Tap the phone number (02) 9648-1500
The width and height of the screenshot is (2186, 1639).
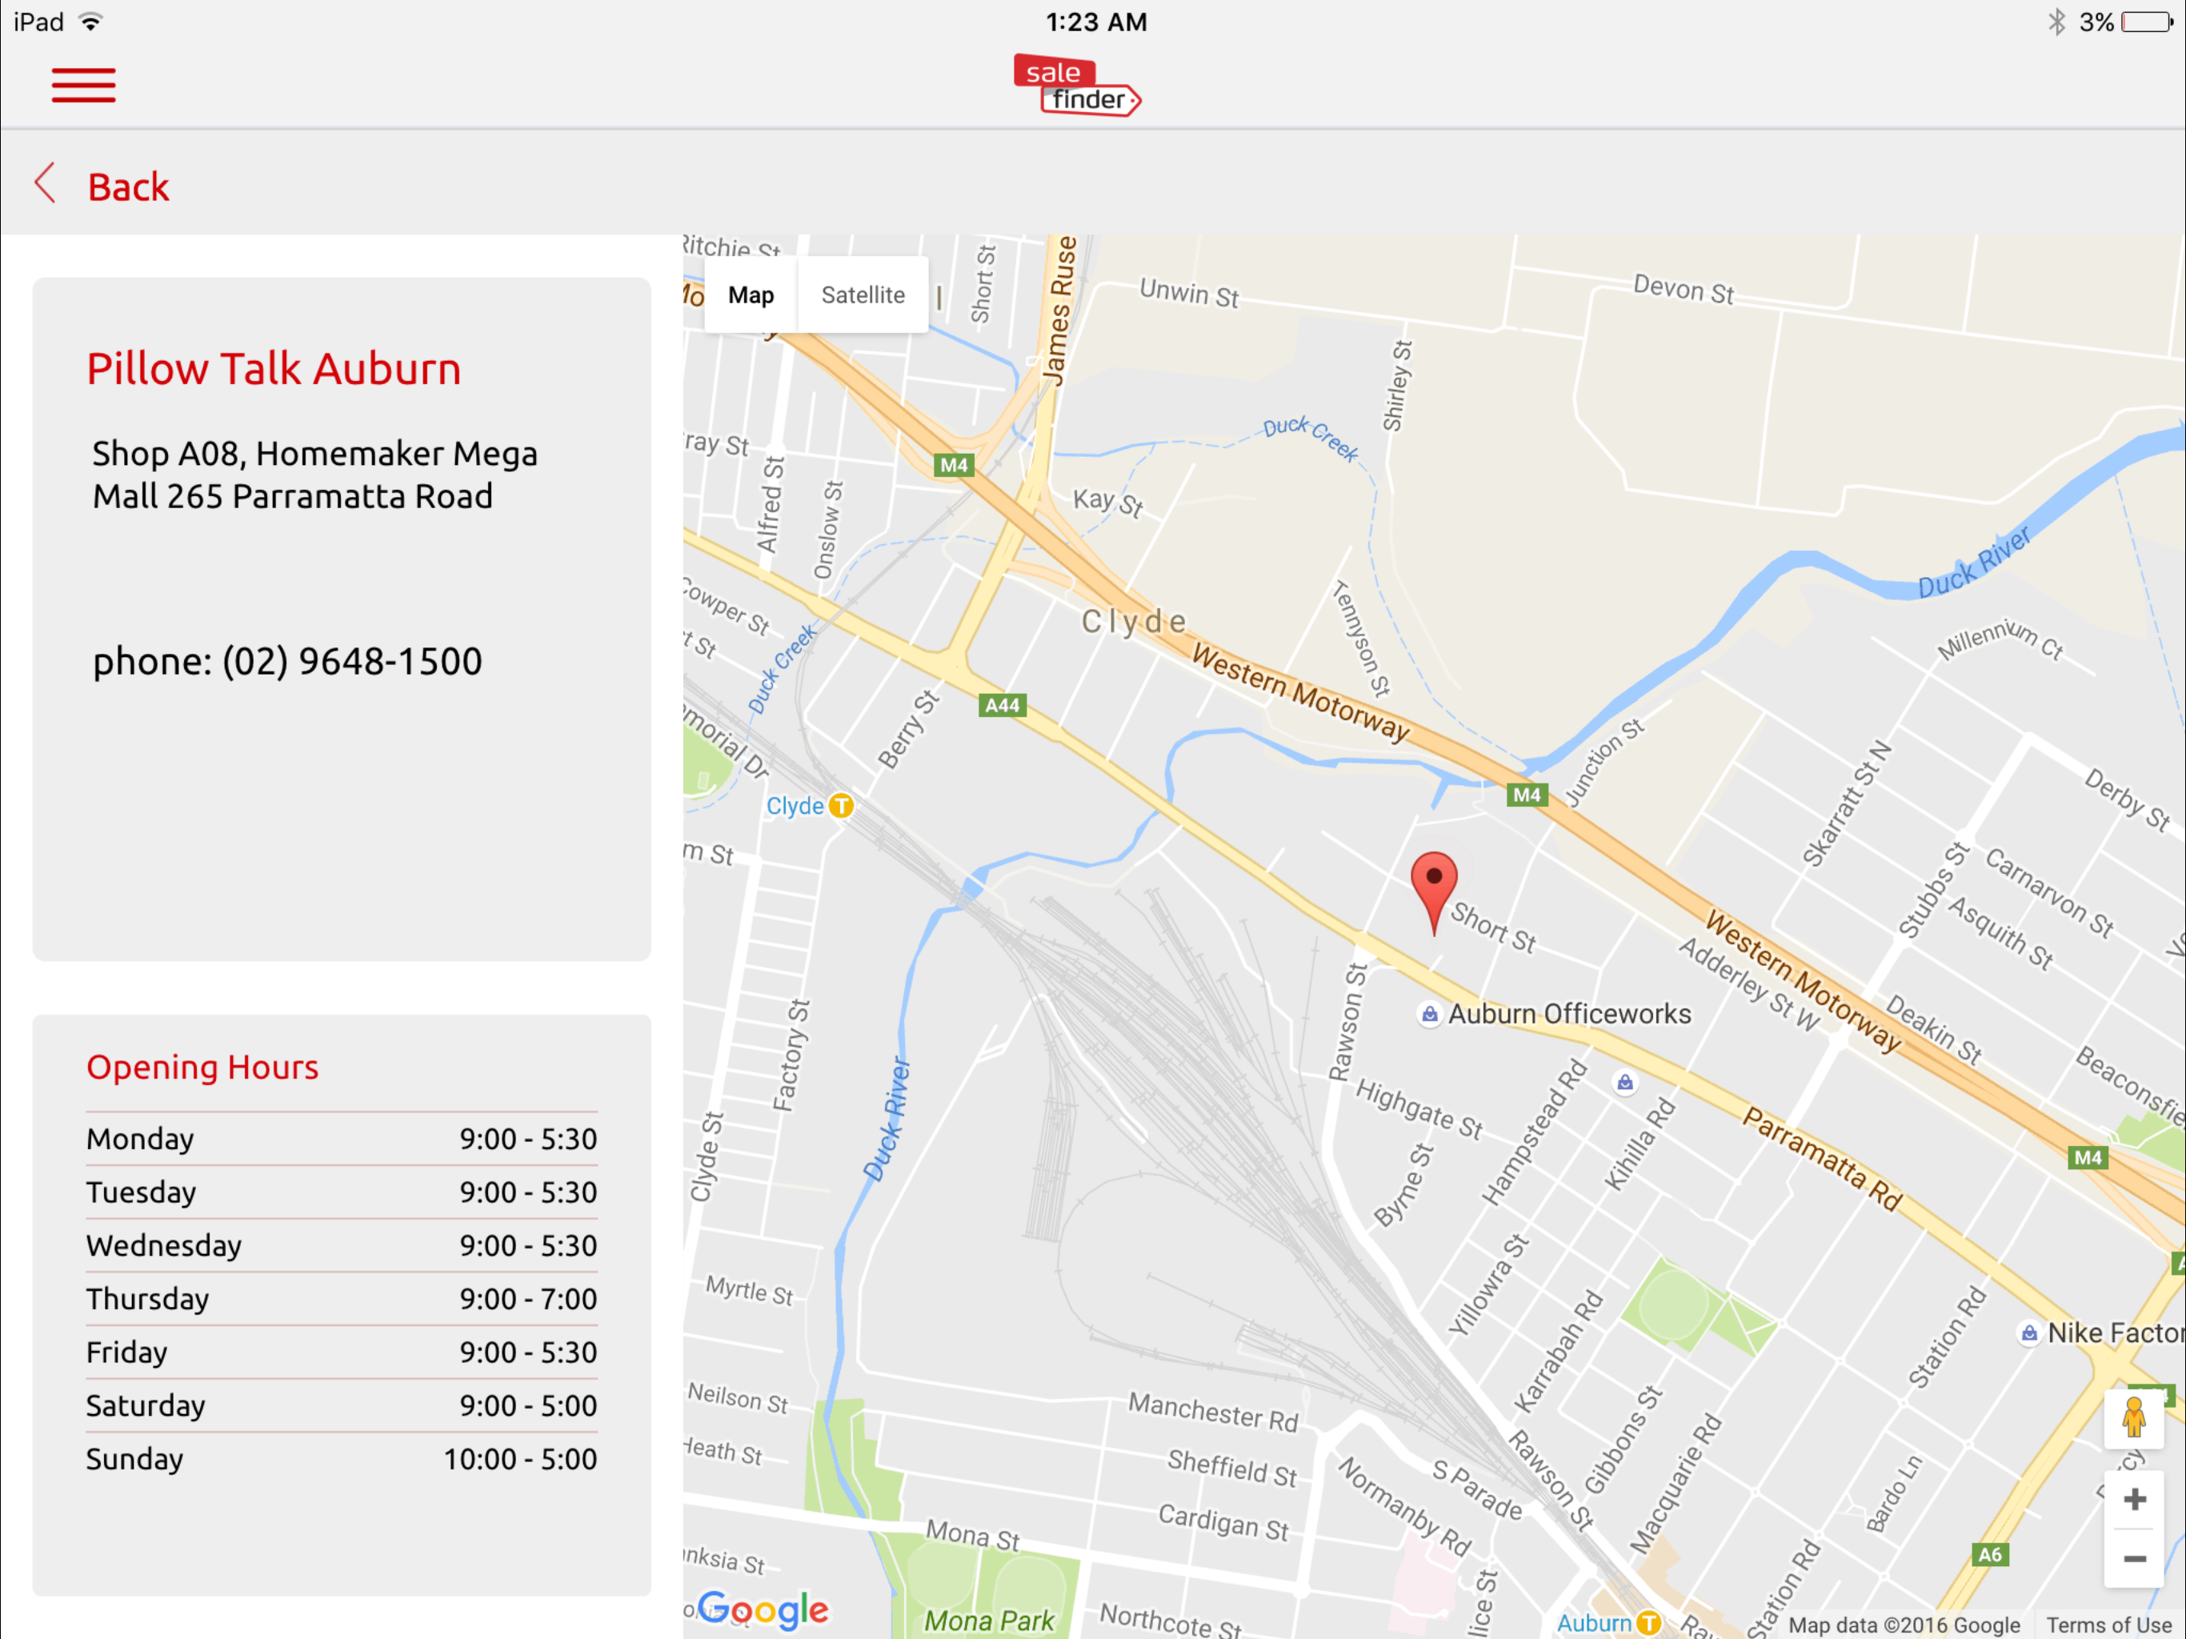[x=352, y=660]
